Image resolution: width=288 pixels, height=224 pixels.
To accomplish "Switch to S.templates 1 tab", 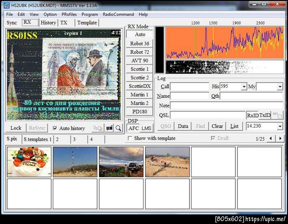I will tap(37, 140).
